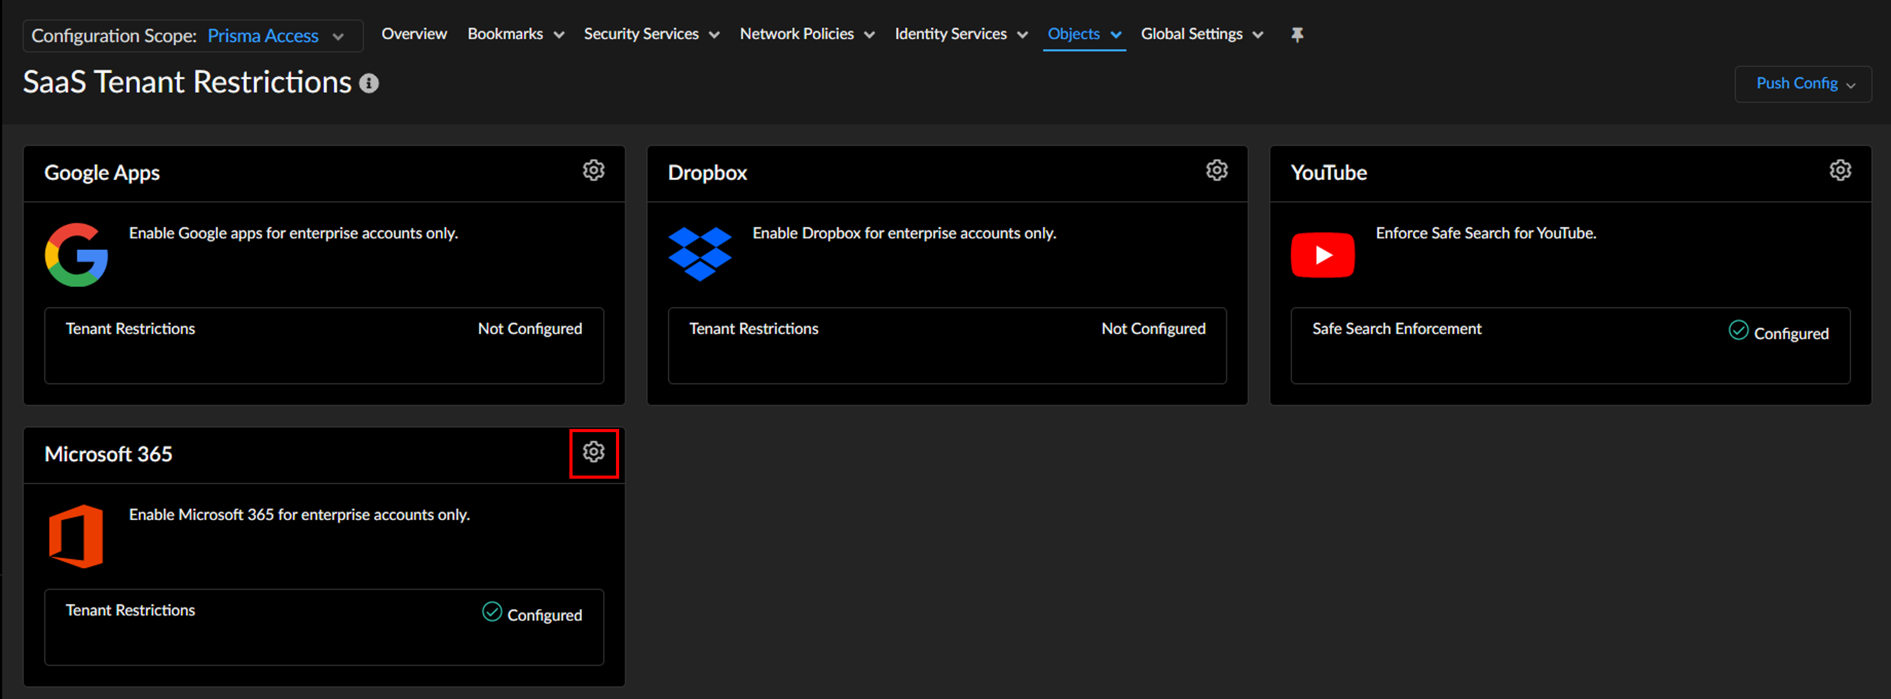Click the Microsoft 365 card title

coord(108,455)
